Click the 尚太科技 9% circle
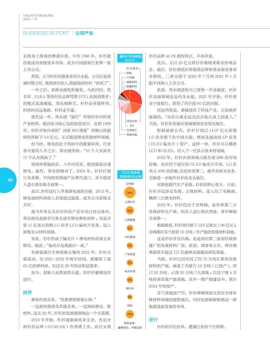 (129, 280)
